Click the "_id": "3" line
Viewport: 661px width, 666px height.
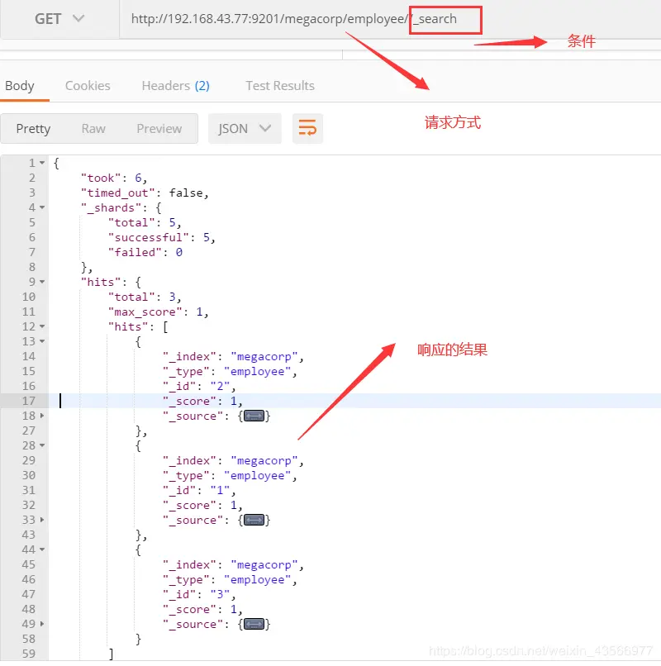coord(199,594)
